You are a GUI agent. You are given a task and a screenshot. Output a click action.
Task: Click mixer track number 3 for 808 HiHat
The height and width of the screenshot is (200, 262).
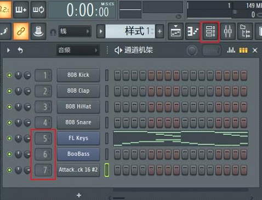pos(43,107)
